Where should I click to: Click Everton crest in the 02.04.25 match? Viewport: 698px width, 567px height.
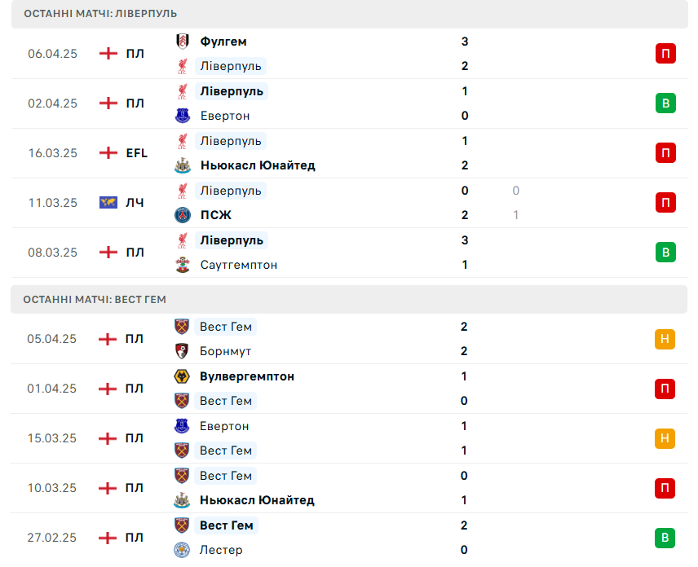pos(182,116)
